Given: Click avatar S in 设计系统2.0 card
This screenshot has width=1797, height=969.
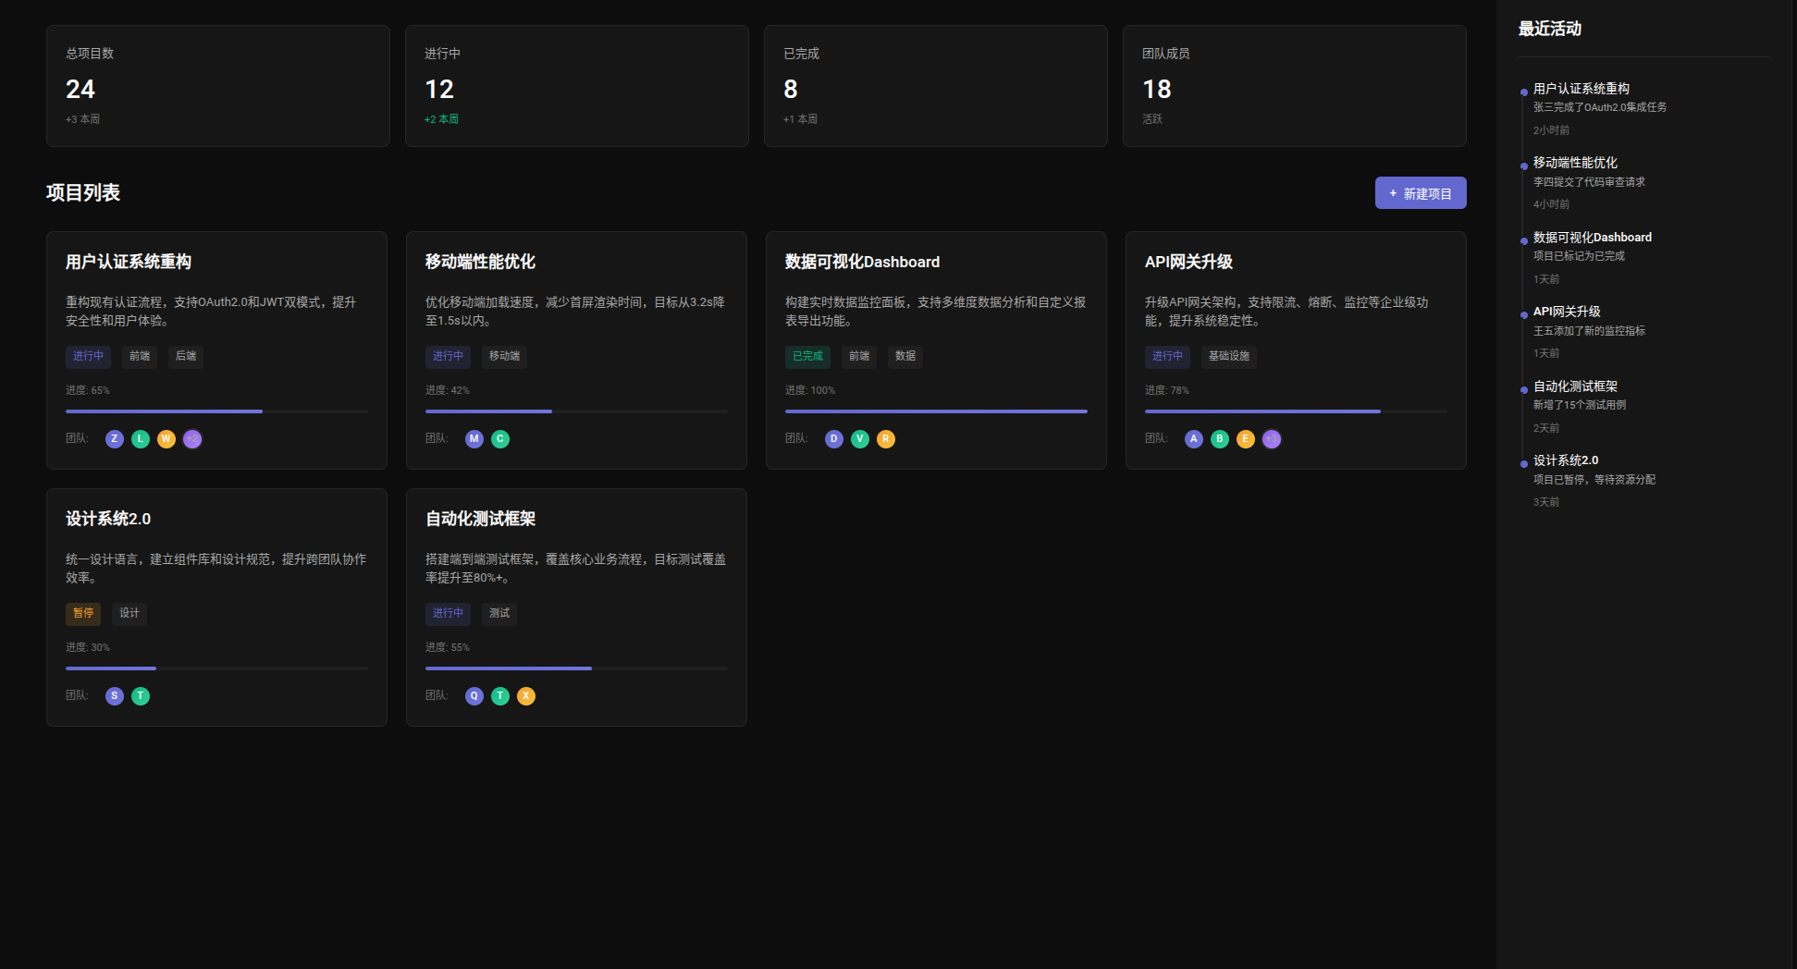Looking at the screenshot, I should coord(115,696).
